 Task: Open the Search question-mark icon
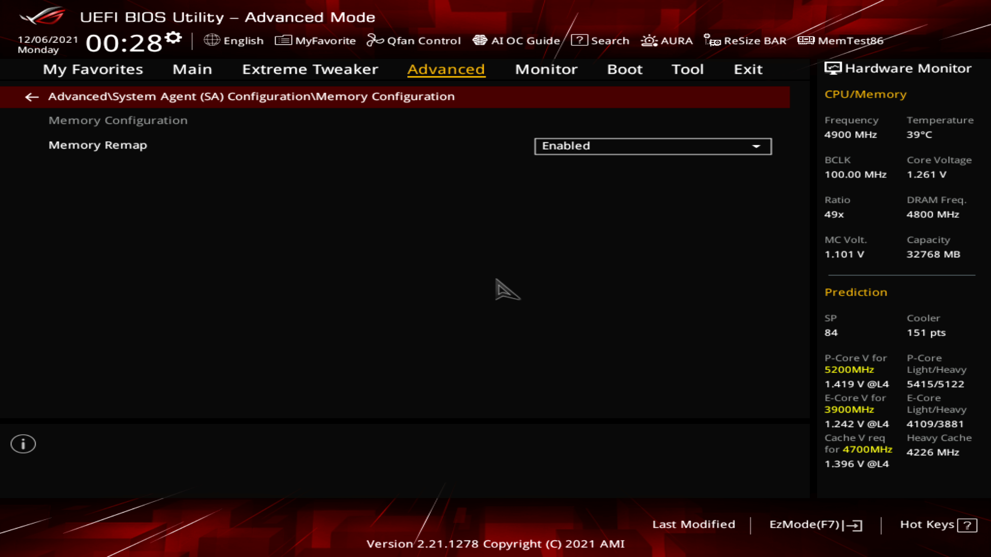click(x=579, y=40)
